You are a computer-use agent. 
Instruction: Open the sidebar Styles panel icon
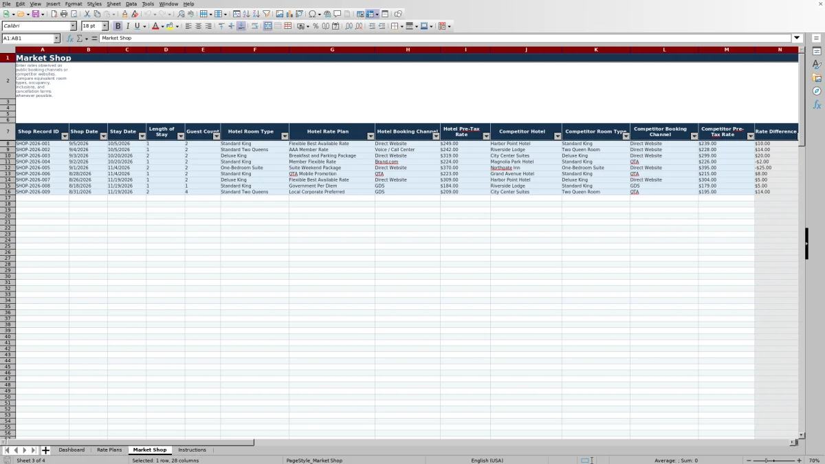click(x=817, y=65)
